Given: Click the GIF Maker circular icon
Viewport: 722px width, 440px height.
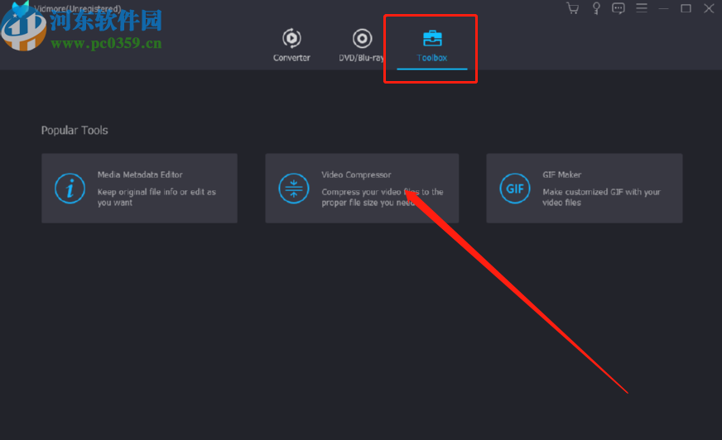Looking at the screenshot, I should (515, 189).
